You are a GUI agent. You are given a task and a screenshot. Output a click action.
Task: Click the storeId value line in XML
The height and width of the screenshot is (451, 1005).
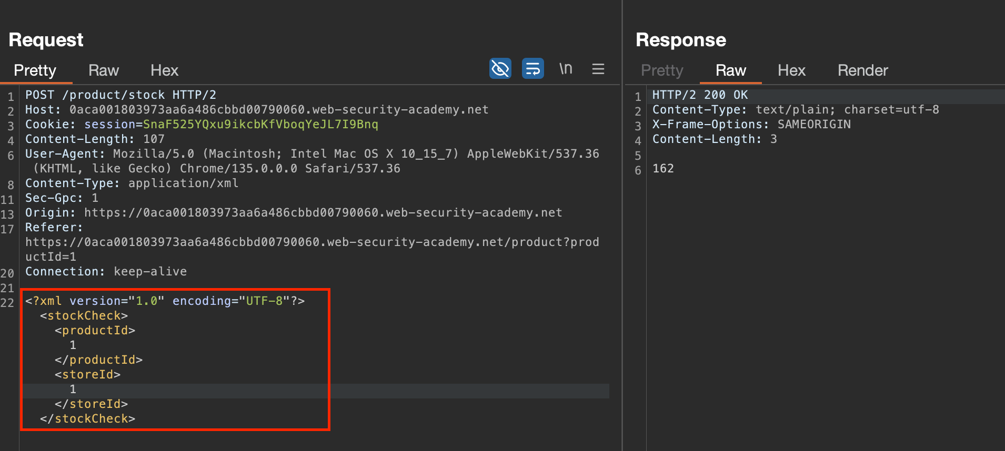coord(73,389)
